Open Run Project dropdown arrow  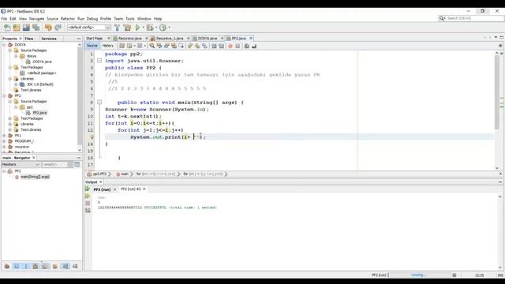tap(143, 28)
